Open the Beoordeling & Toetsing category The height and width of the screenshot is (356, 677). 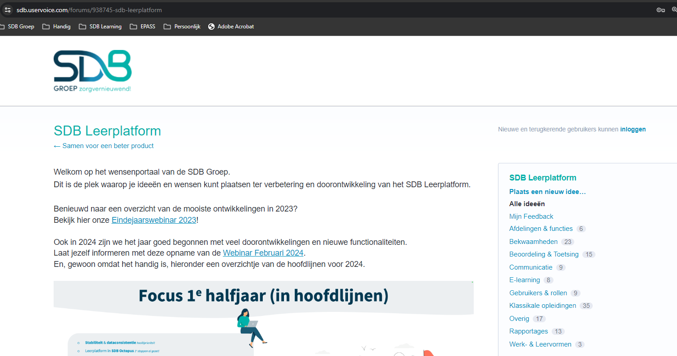click(544, 254)
